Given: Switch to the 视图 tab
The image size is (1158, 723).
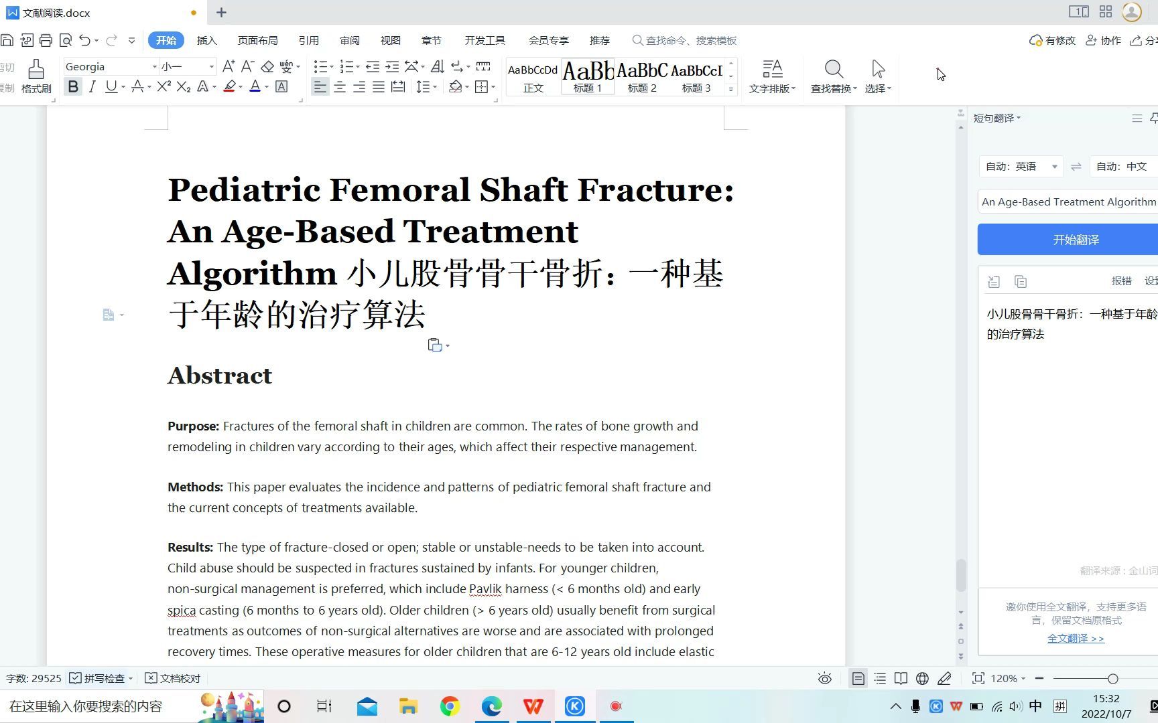Looking at the screenshot, I should tap(390, 40).
